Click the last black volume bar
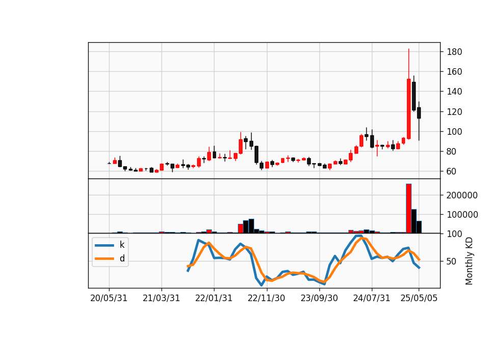Viewport: 489px width, 351px height. pyautogui.click(x=419, y=227)
